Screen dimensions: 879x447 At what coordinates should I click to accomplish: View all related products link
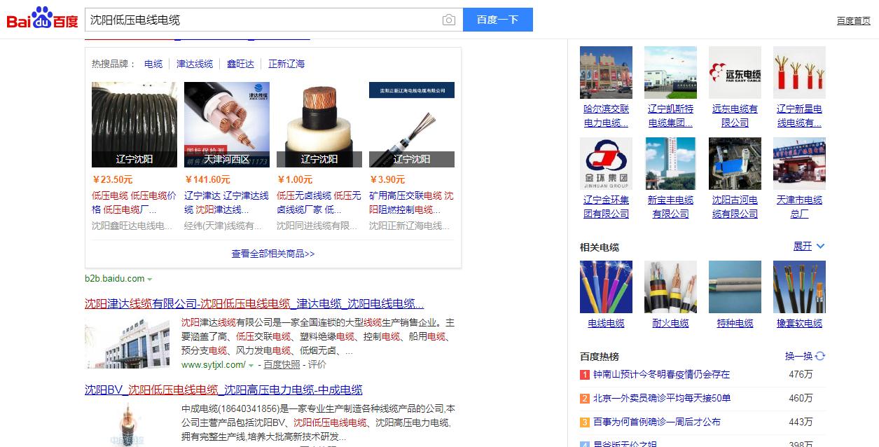click(273, 254)
